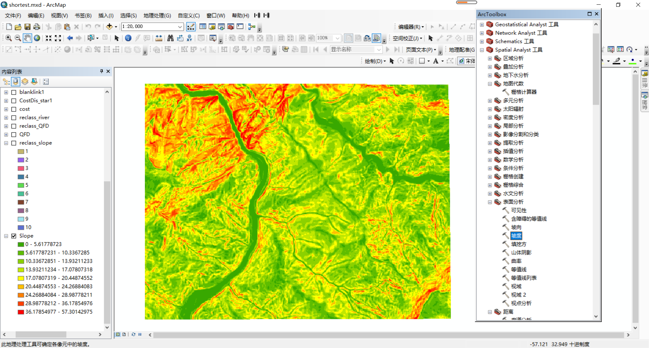Click the Add Data yellow plus icon
This screenshot has height=348, width=649.
[x=110, y=26]
